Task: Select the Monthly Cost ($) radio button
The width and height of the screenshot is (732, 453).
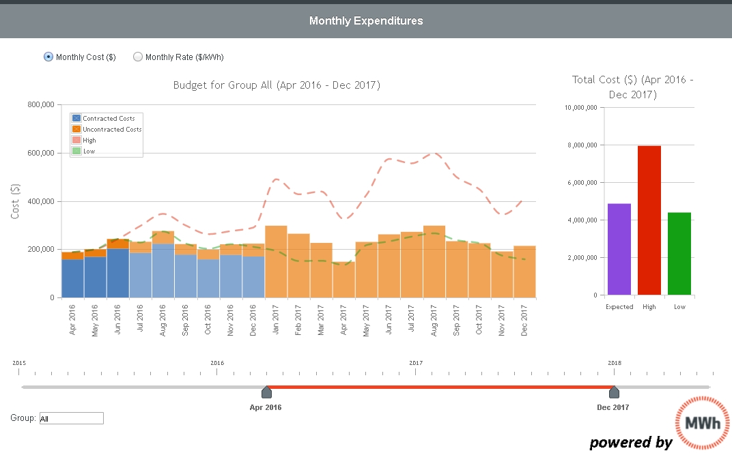Action: point(48,57)
